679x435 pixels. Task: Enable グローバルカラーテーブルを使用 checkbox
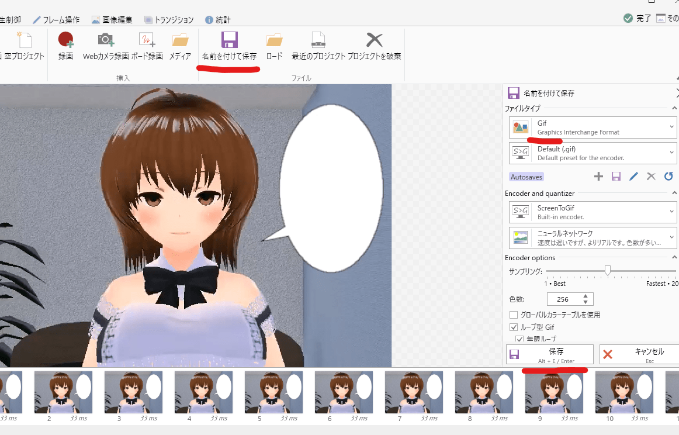pos(514,315)
